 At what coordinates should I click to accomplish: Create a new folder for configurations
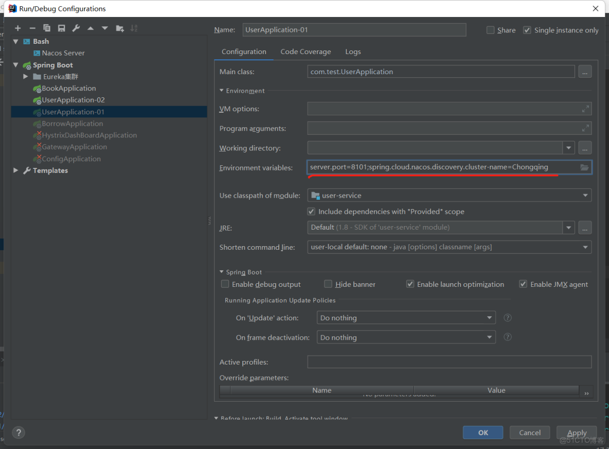(x=119, y=28)
